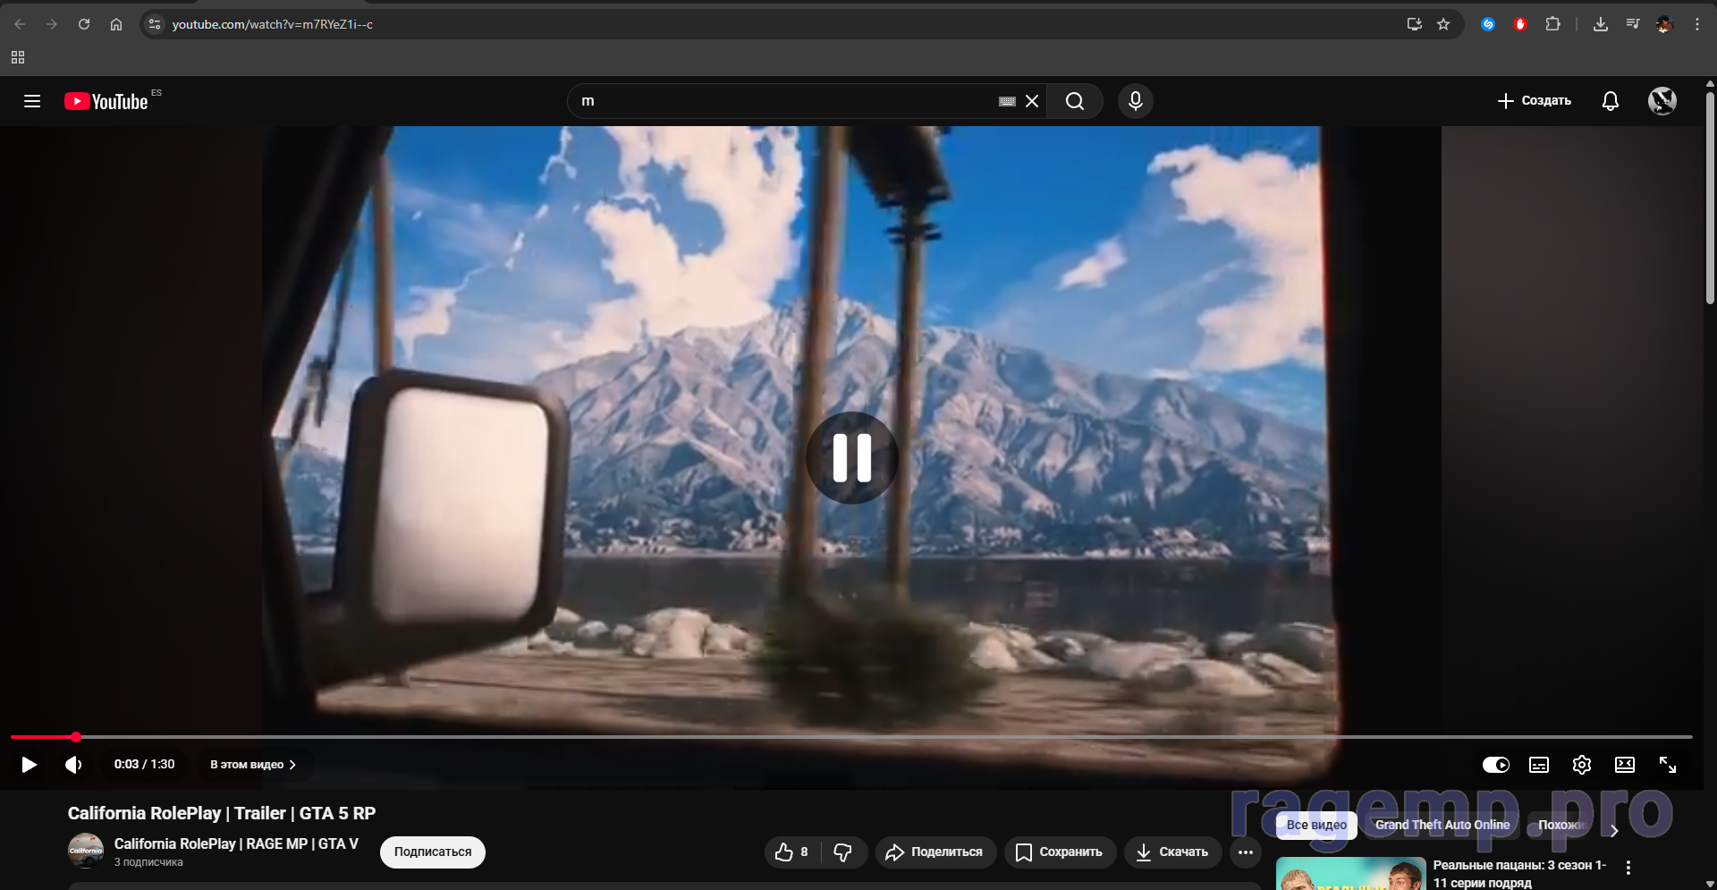Toggle subtitles in the player
The height and width of the screenshot is (890, 1717).
(1538, 765)
